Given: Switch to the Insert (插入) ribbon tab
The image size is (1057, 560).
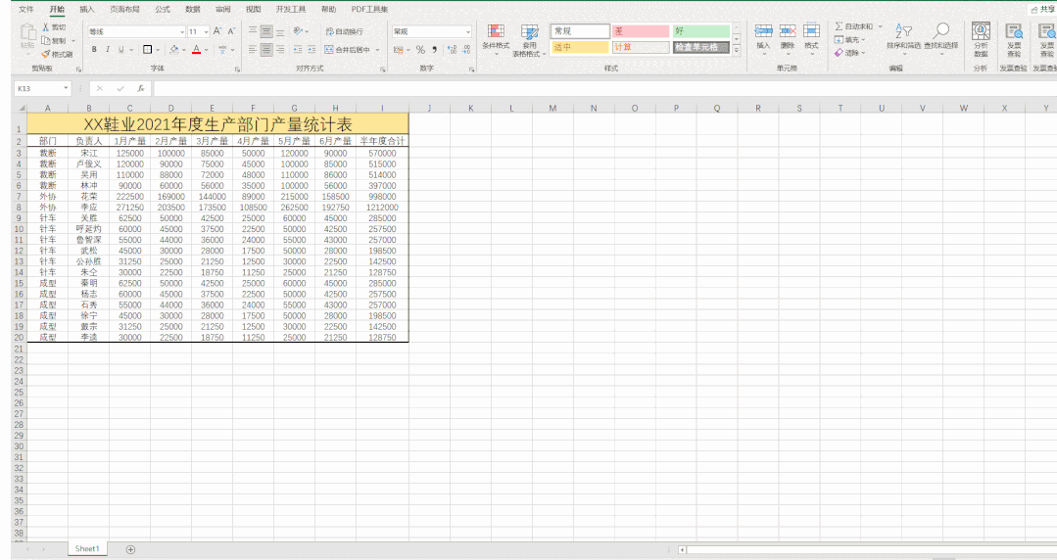Looking at the screenshot, I should coord(87,10).
